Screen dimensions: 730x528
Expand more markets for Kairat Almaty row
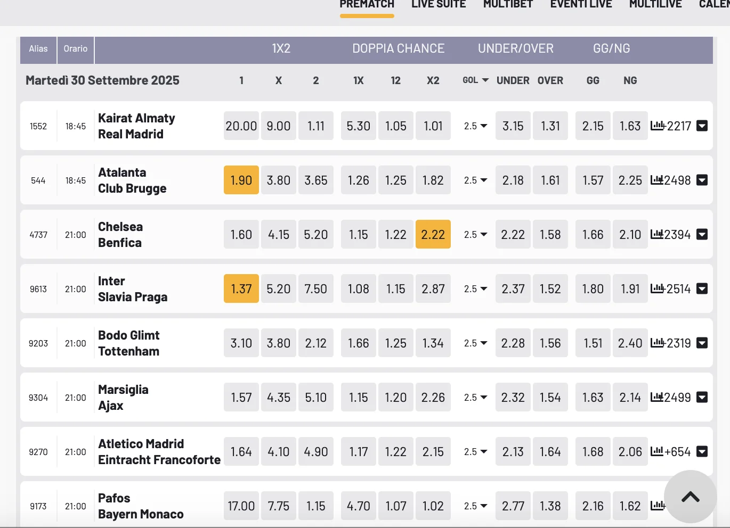pos(702,126)
